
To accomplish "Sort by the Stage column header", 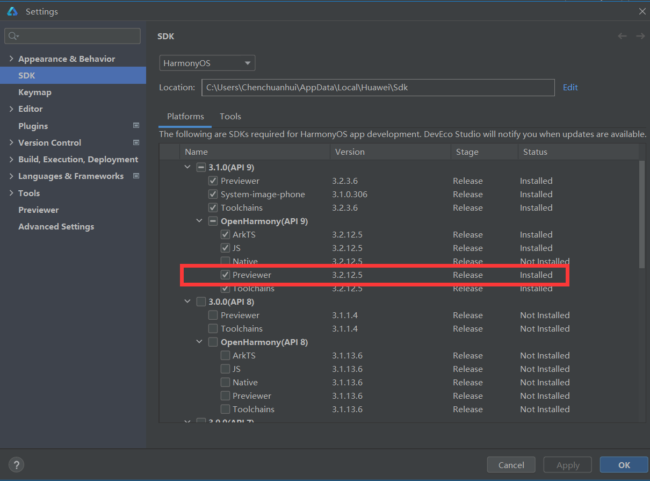I will pyautogui.click(x=485, y=152).
